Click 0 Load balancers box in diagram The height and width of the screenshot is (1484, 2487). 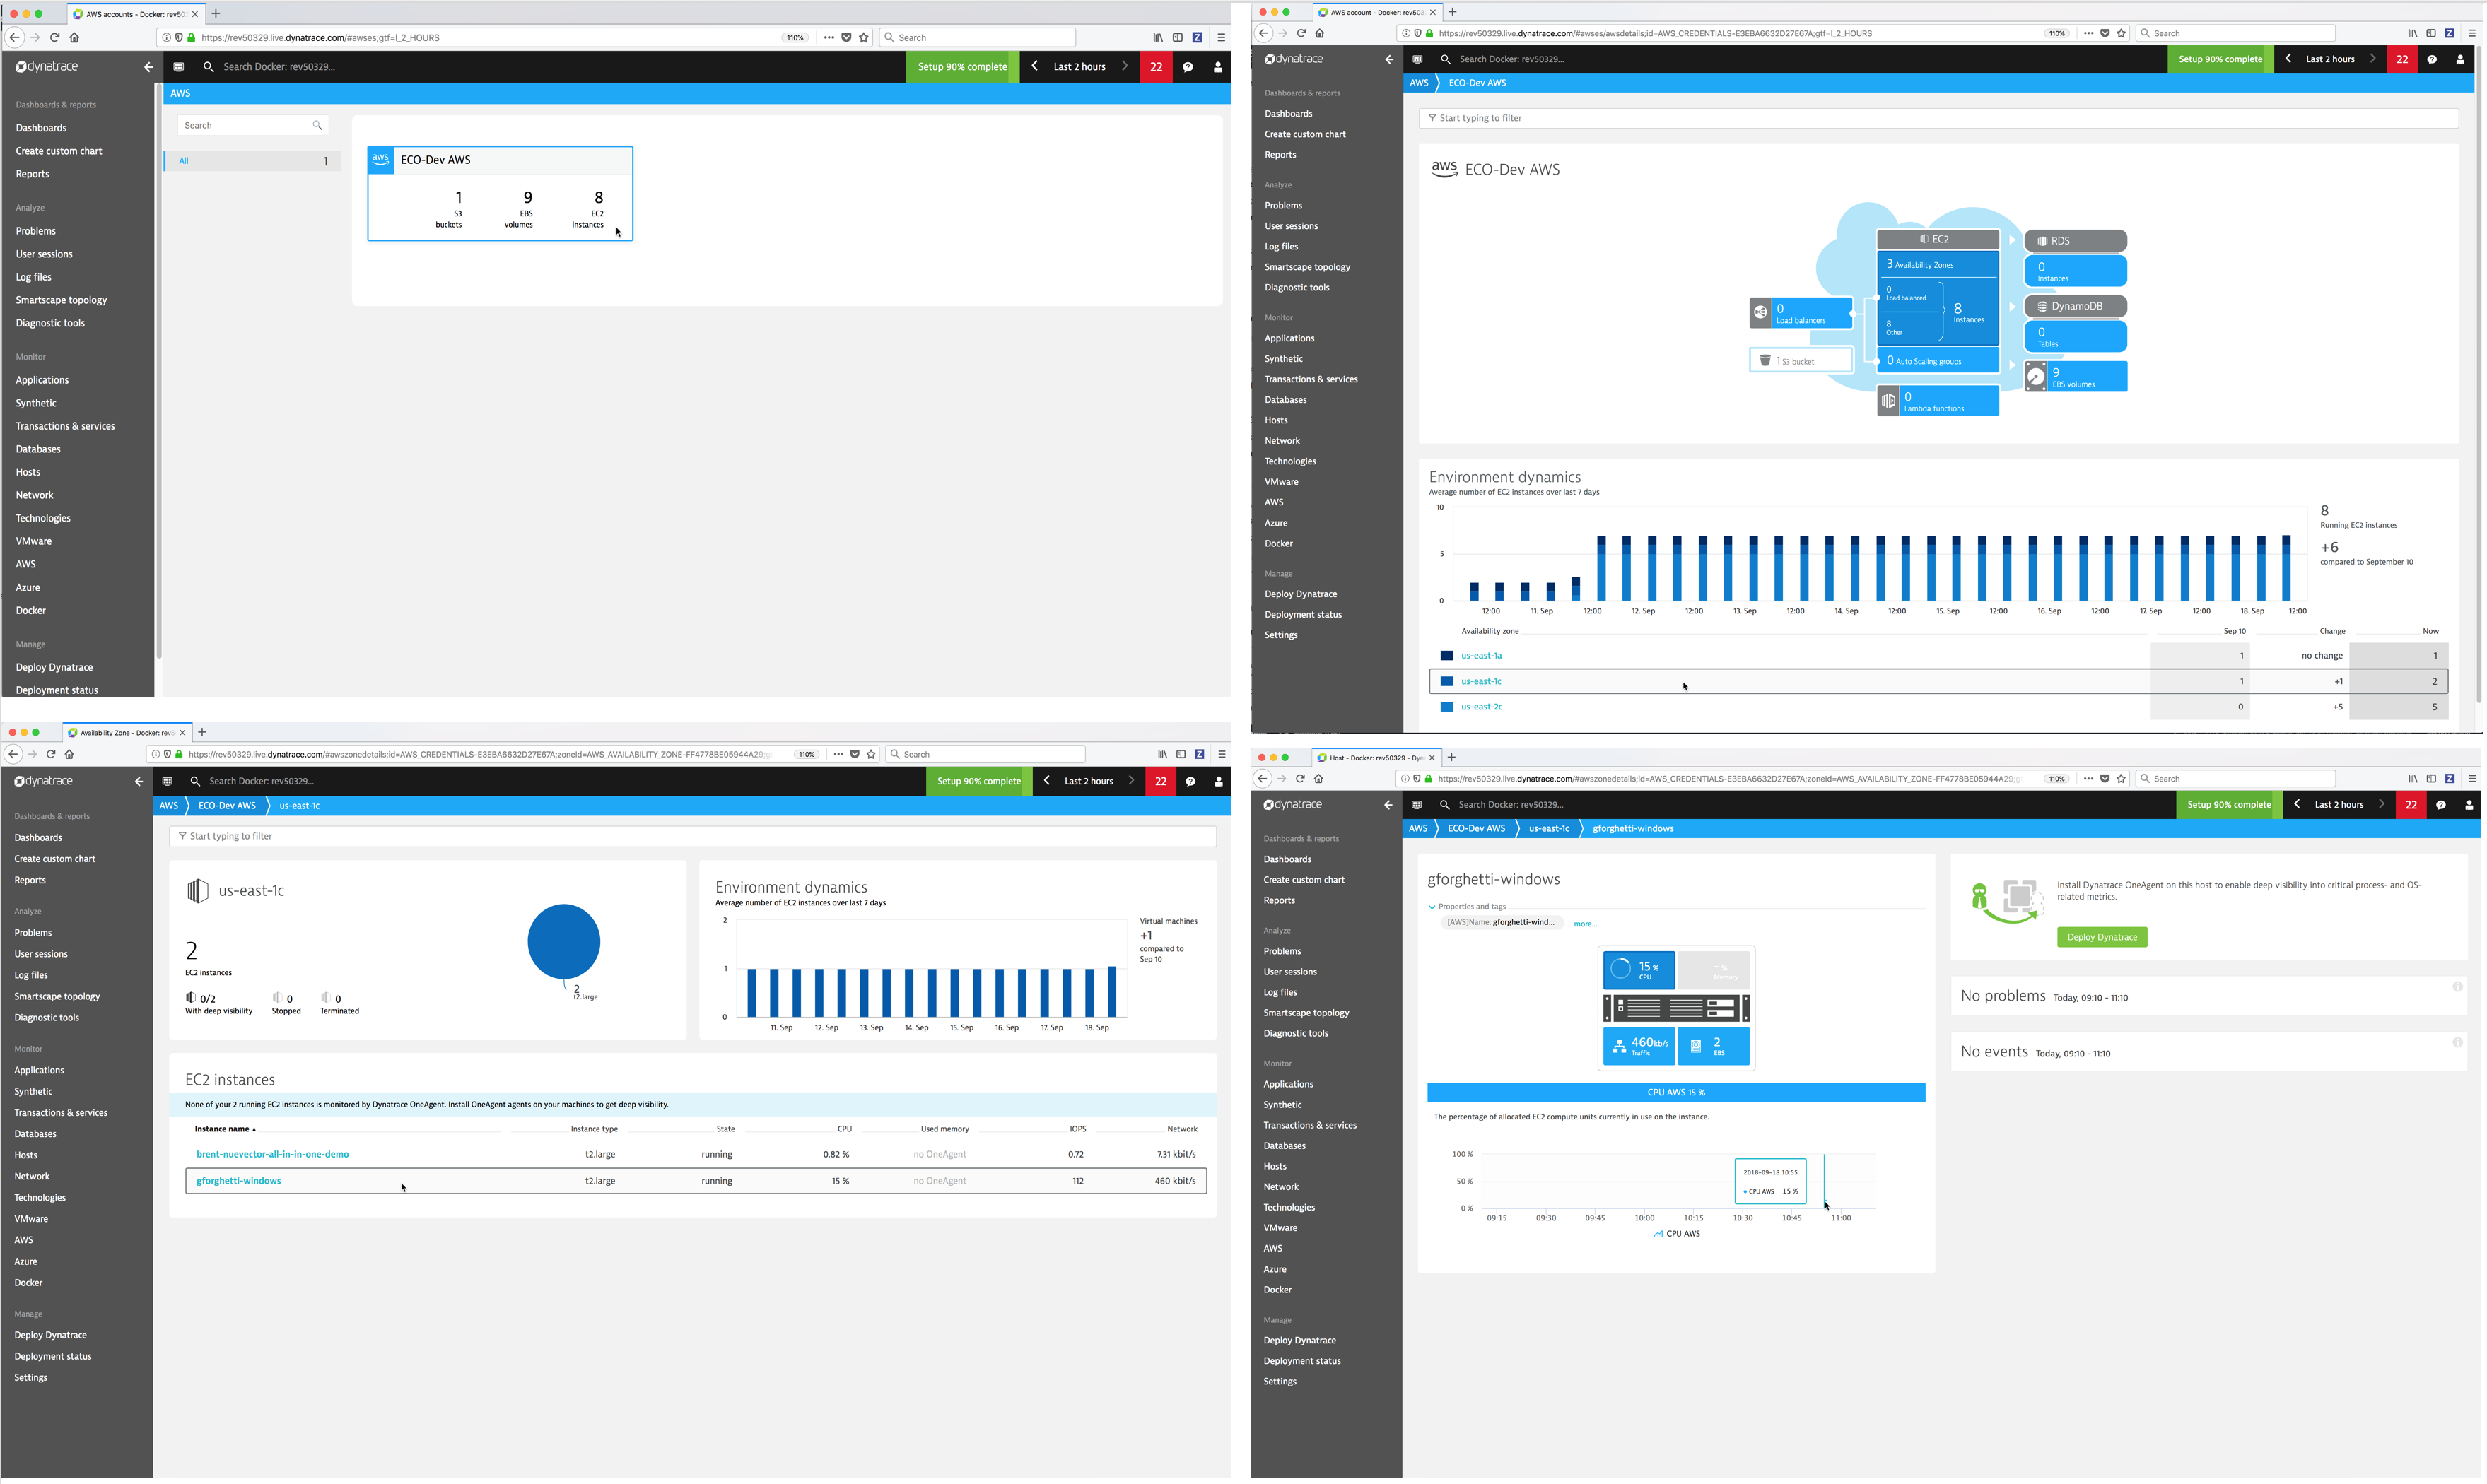[1802, 313]
